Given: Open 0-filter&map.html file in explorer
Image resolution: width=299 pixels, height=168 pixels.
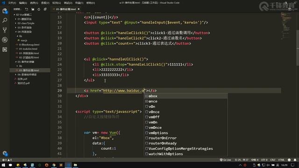Looking at the screenshot, I should [29, 45].
